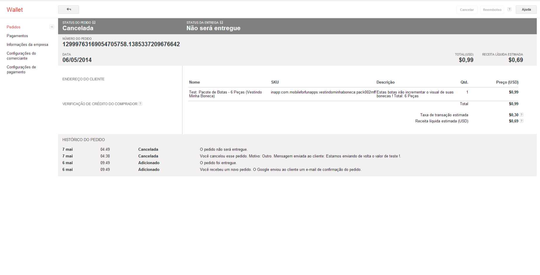Screen dimensions: 540x275
Task: Click history entry Você recebeu um novo pedido
Action: (x=281, y=169)
